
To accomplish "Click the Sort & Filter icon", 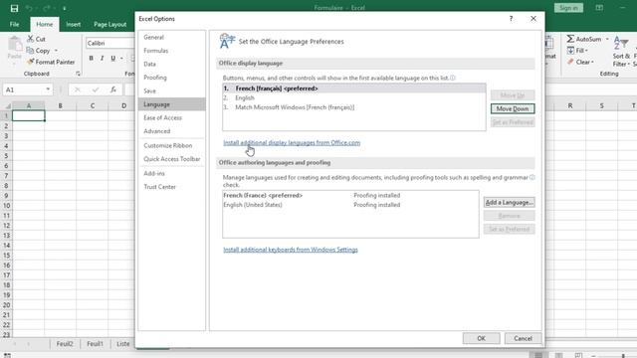I will [621, 43].
